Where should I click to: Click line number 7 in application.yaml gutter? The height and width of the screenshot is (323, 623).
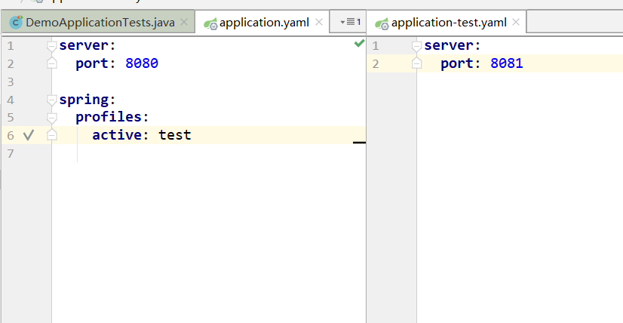click(11, 153)
